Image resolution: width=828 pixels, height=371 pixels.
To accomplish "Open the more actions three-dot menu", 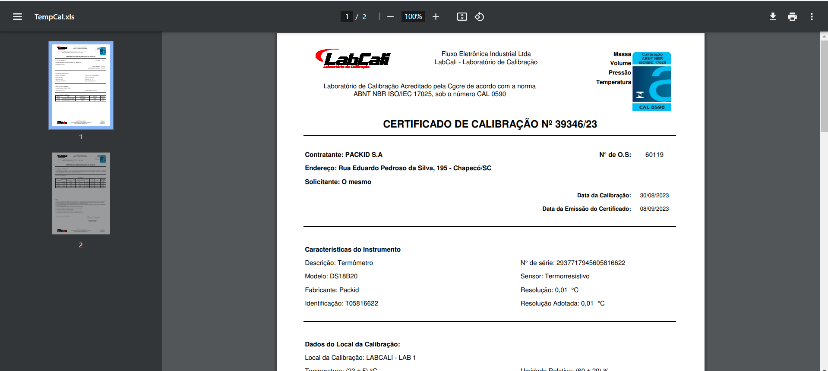I will [x=812, y=17].
